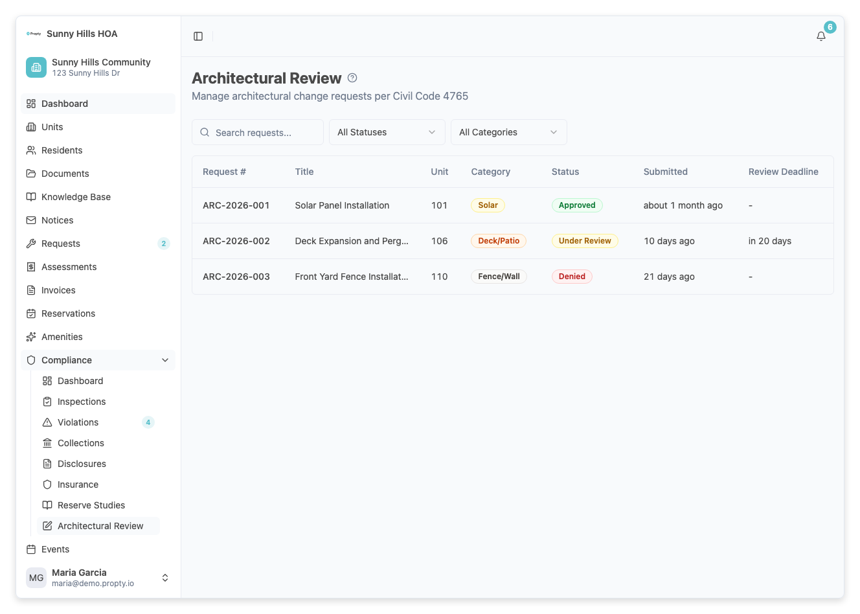
Task: Click the Sunny Hills Community building icon
Action: click(36, 67)
